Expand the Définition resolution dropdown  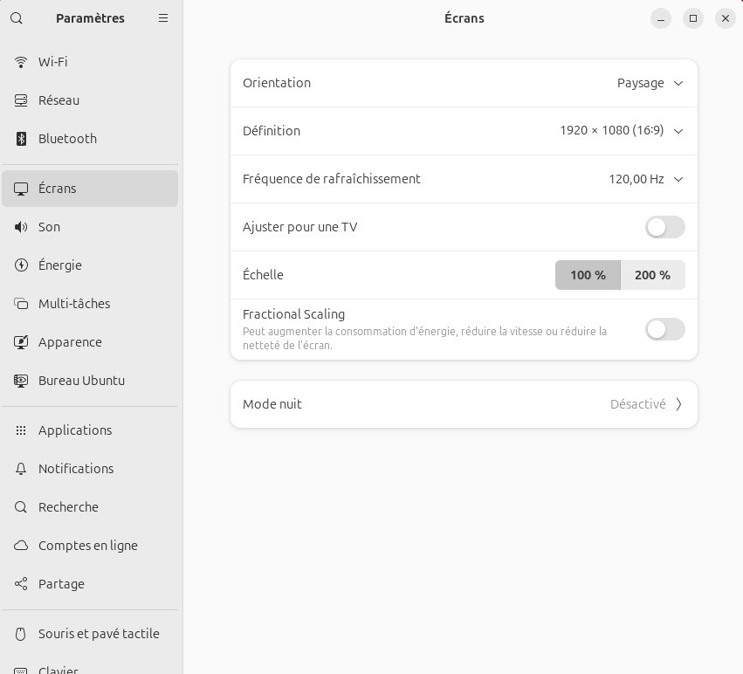[621, 131]
